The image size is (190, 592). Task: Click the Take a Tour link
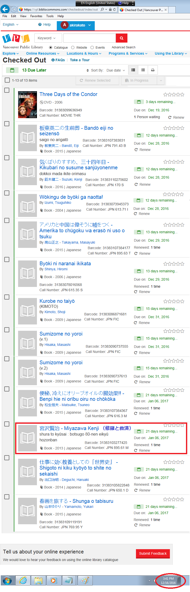[80, 60]
